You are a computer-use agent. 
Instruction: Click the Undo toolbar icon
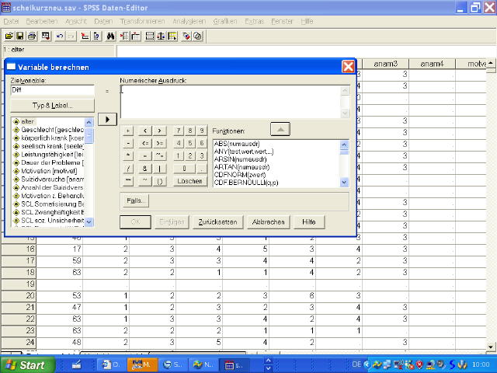61,36
